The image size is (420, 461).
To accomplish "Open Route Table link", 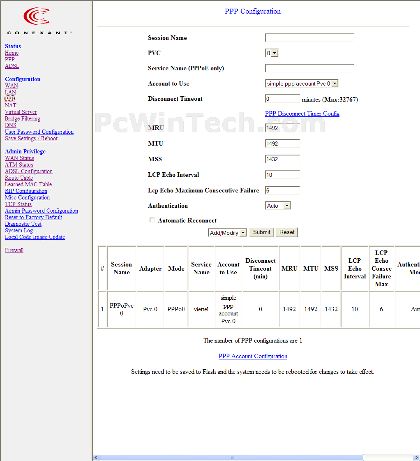I will point(19,178).
